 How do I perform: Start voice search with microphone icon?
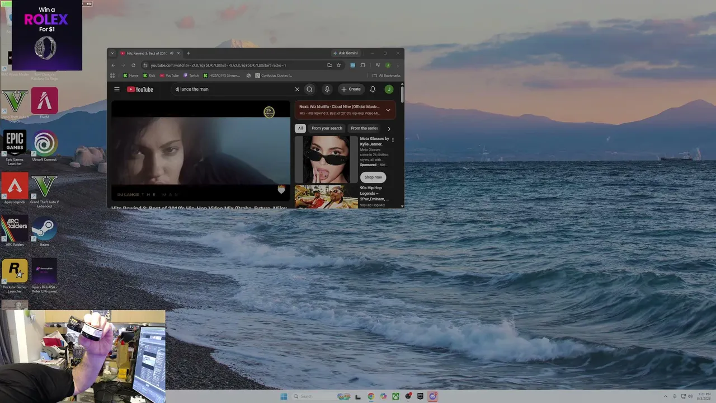pos(327,89)
